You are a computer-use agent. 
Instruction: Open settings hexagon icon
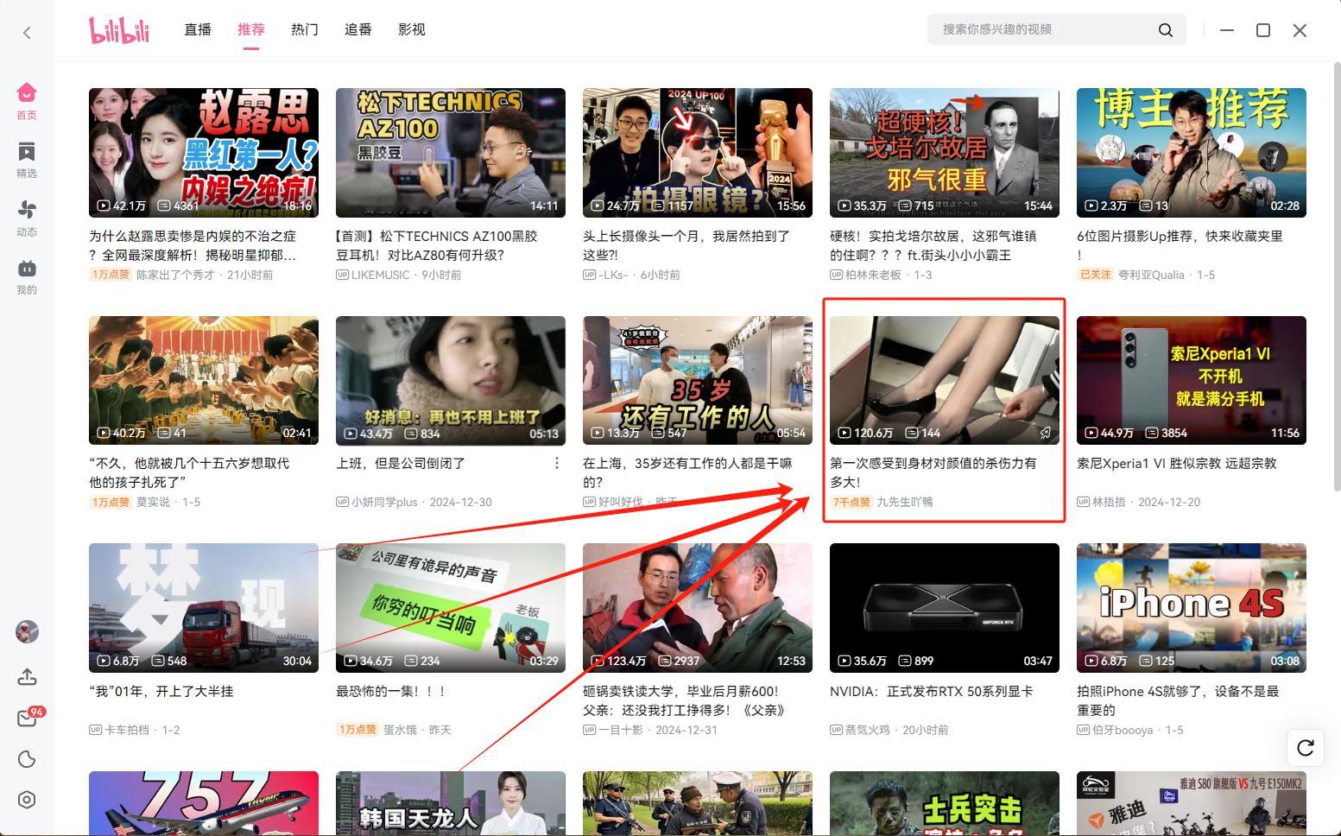tap(27, 800)
